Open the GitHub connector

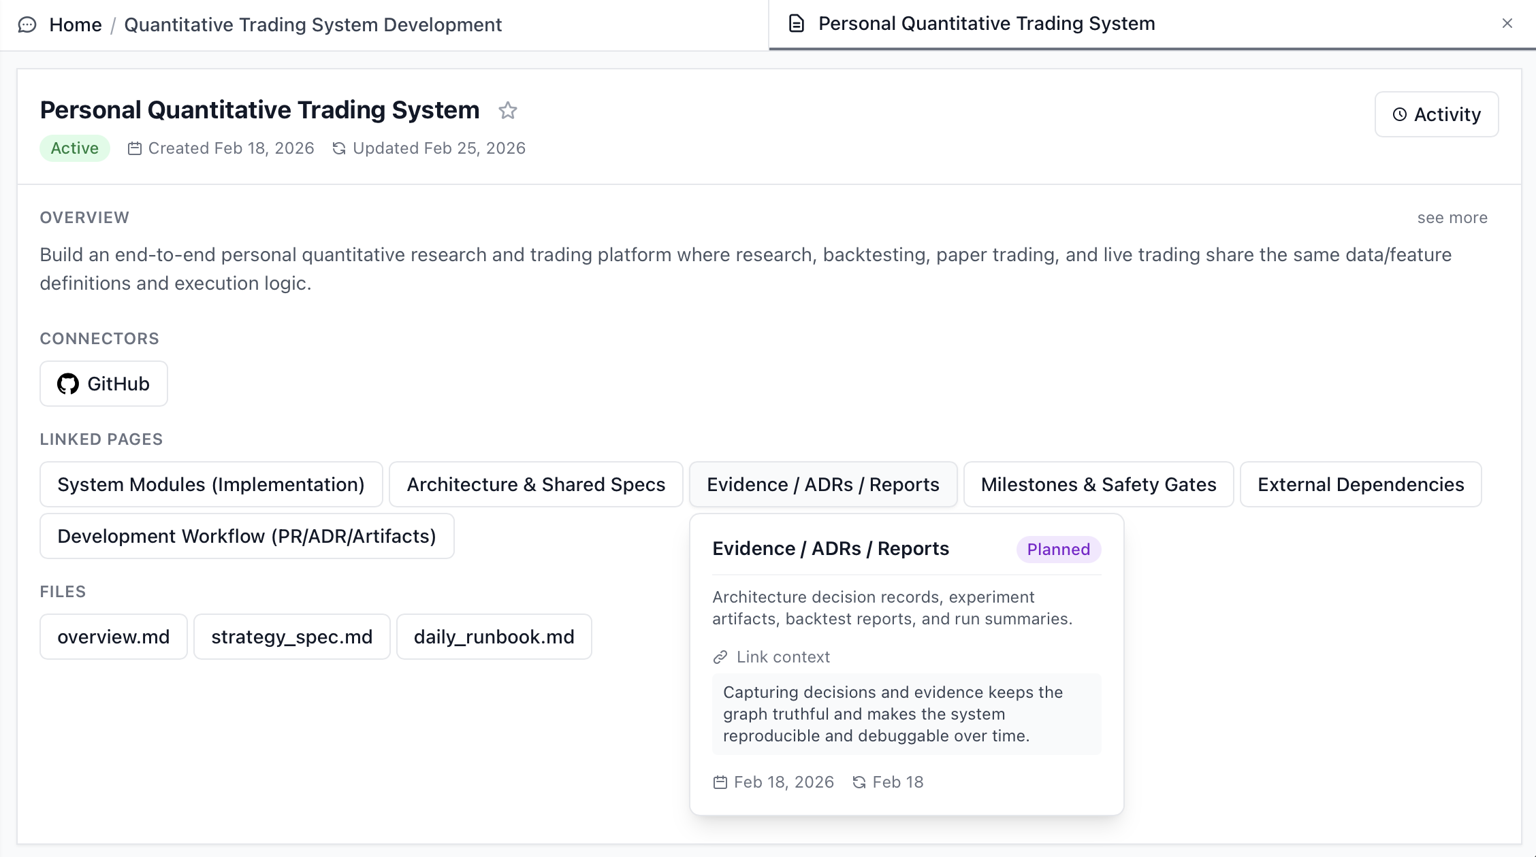[x=103, y=384]
